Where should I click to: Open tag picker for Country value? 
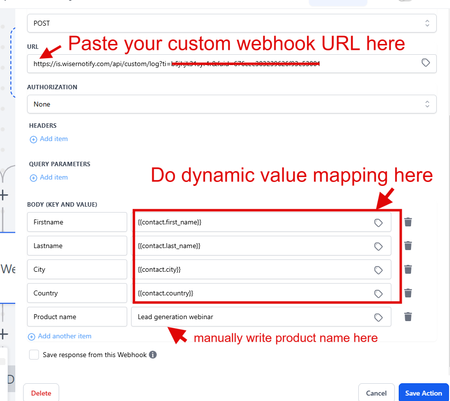(x=378, y=293)
